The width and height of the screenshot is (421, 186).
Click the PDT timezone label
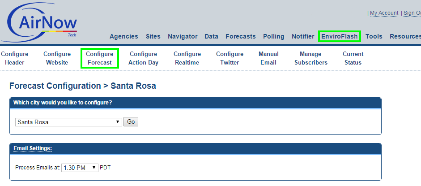(x=105, y=168)
